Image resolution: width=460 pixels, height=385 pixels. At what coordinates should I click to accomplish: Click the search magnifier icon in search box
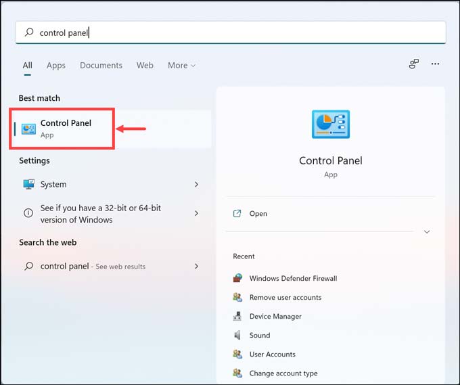(x=28, y=32)
